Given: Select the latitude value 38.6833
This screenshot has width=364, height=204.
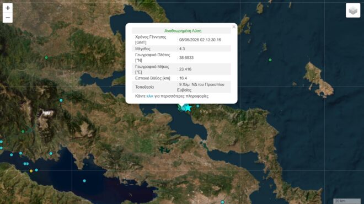Looking at the screenshot, I should 186,57.
